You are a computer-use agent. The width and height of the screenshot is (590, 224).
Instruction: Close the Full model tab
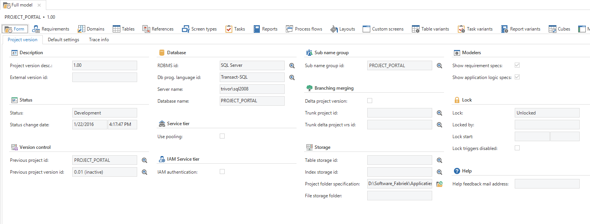click(x=39, y=5)
